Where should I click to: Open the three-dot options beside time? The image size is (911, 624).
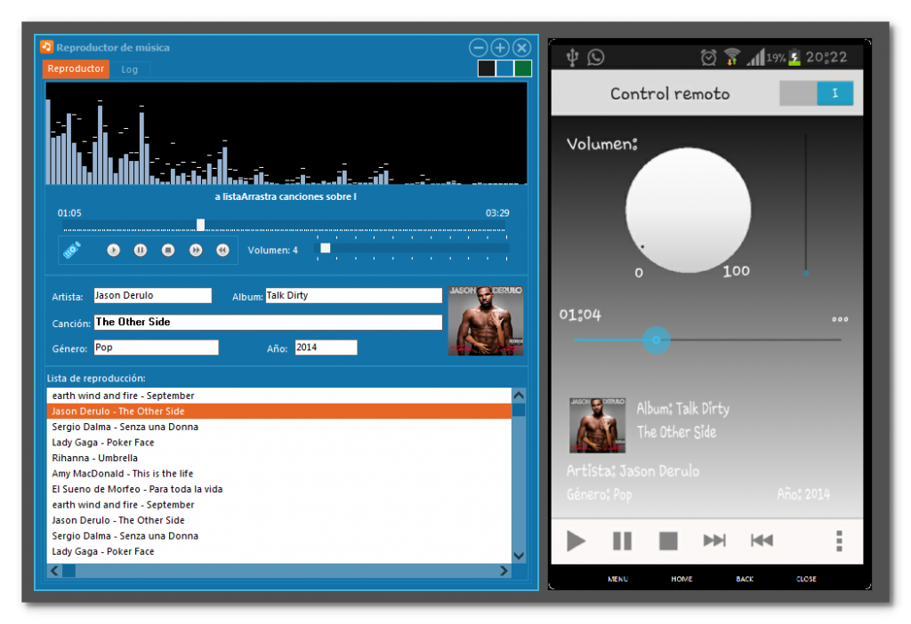point(840,319)
